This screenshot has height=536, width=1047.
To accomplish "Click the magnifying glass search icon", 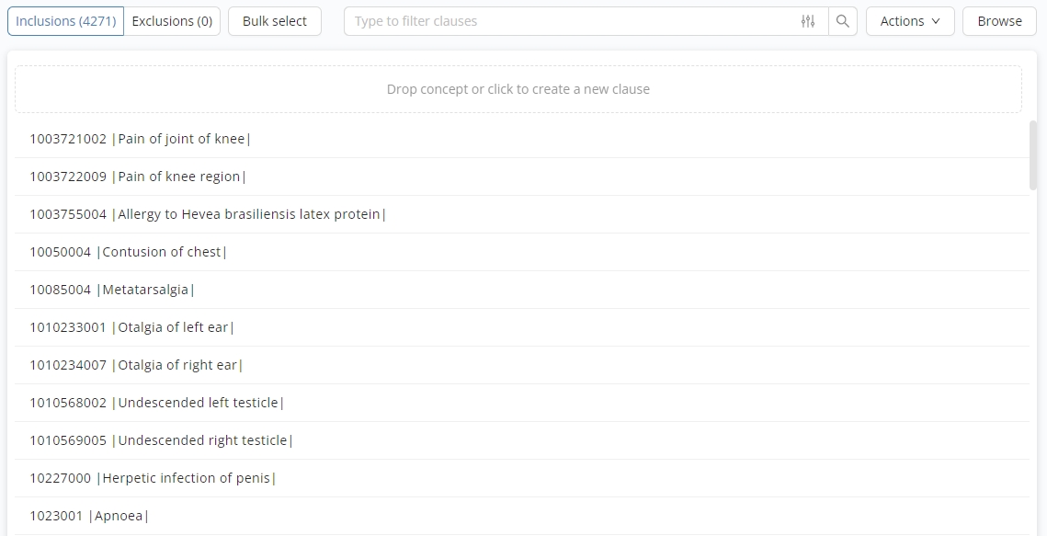I will pyautogui.click(x=842, y=21).
